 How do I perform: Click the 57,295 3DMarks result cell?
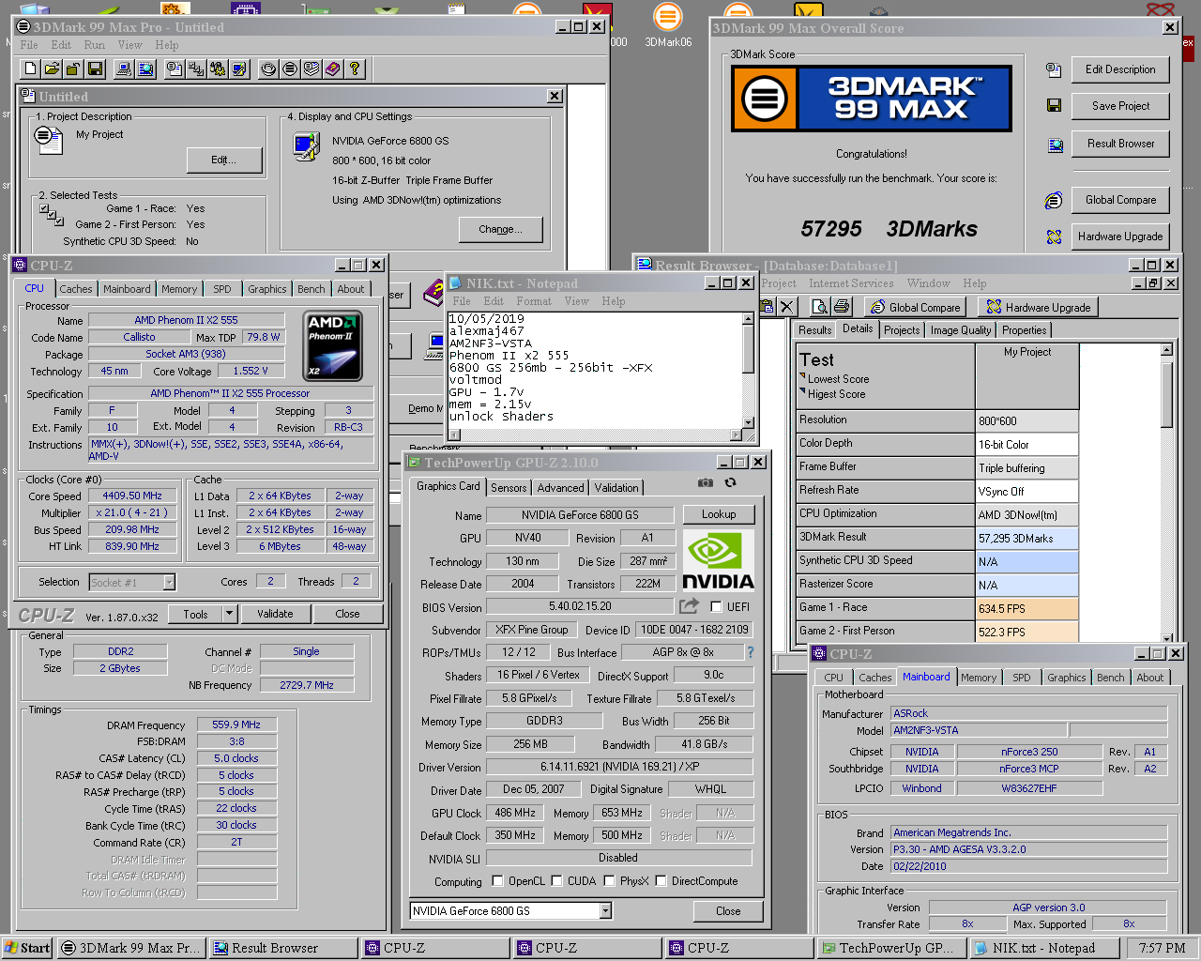(1027, 538)
